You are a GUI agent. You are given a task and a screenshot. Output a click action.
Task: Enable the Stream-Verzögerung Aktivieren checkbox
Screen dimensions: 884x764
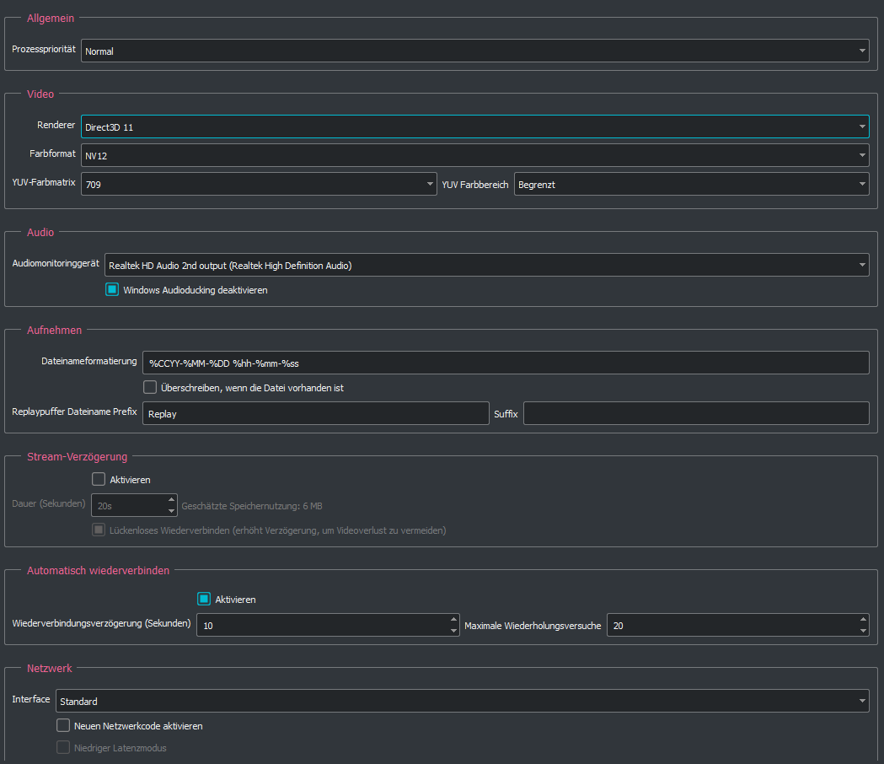click(x=99, y=479)
